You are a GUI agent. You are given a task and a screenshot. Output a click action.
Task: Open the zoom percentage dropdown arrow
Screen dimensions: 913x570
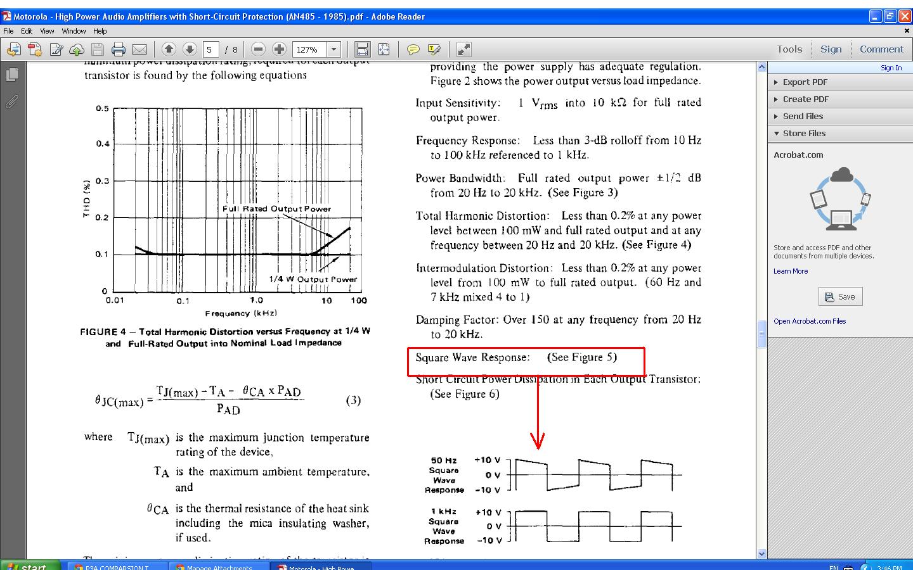pos(334,49)
